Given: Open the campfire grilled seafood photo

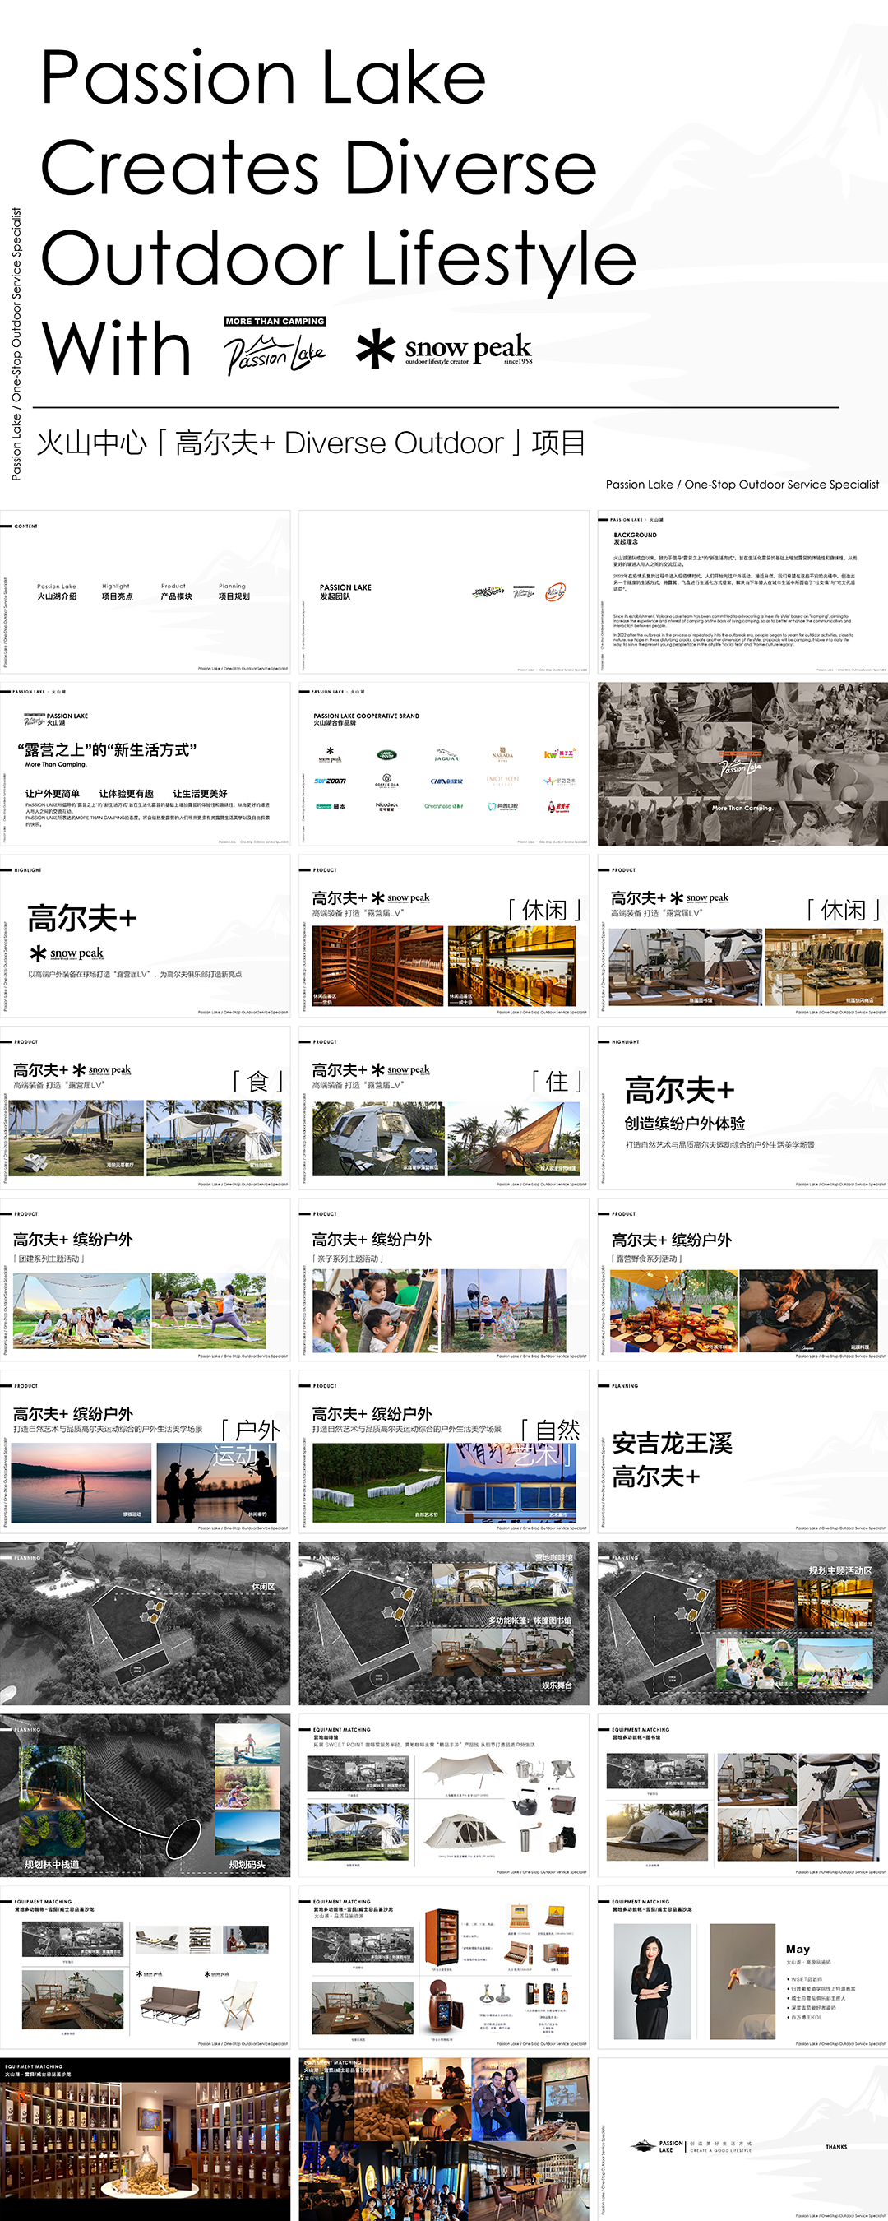Looking at the screenshot, I should [809, 1310].
